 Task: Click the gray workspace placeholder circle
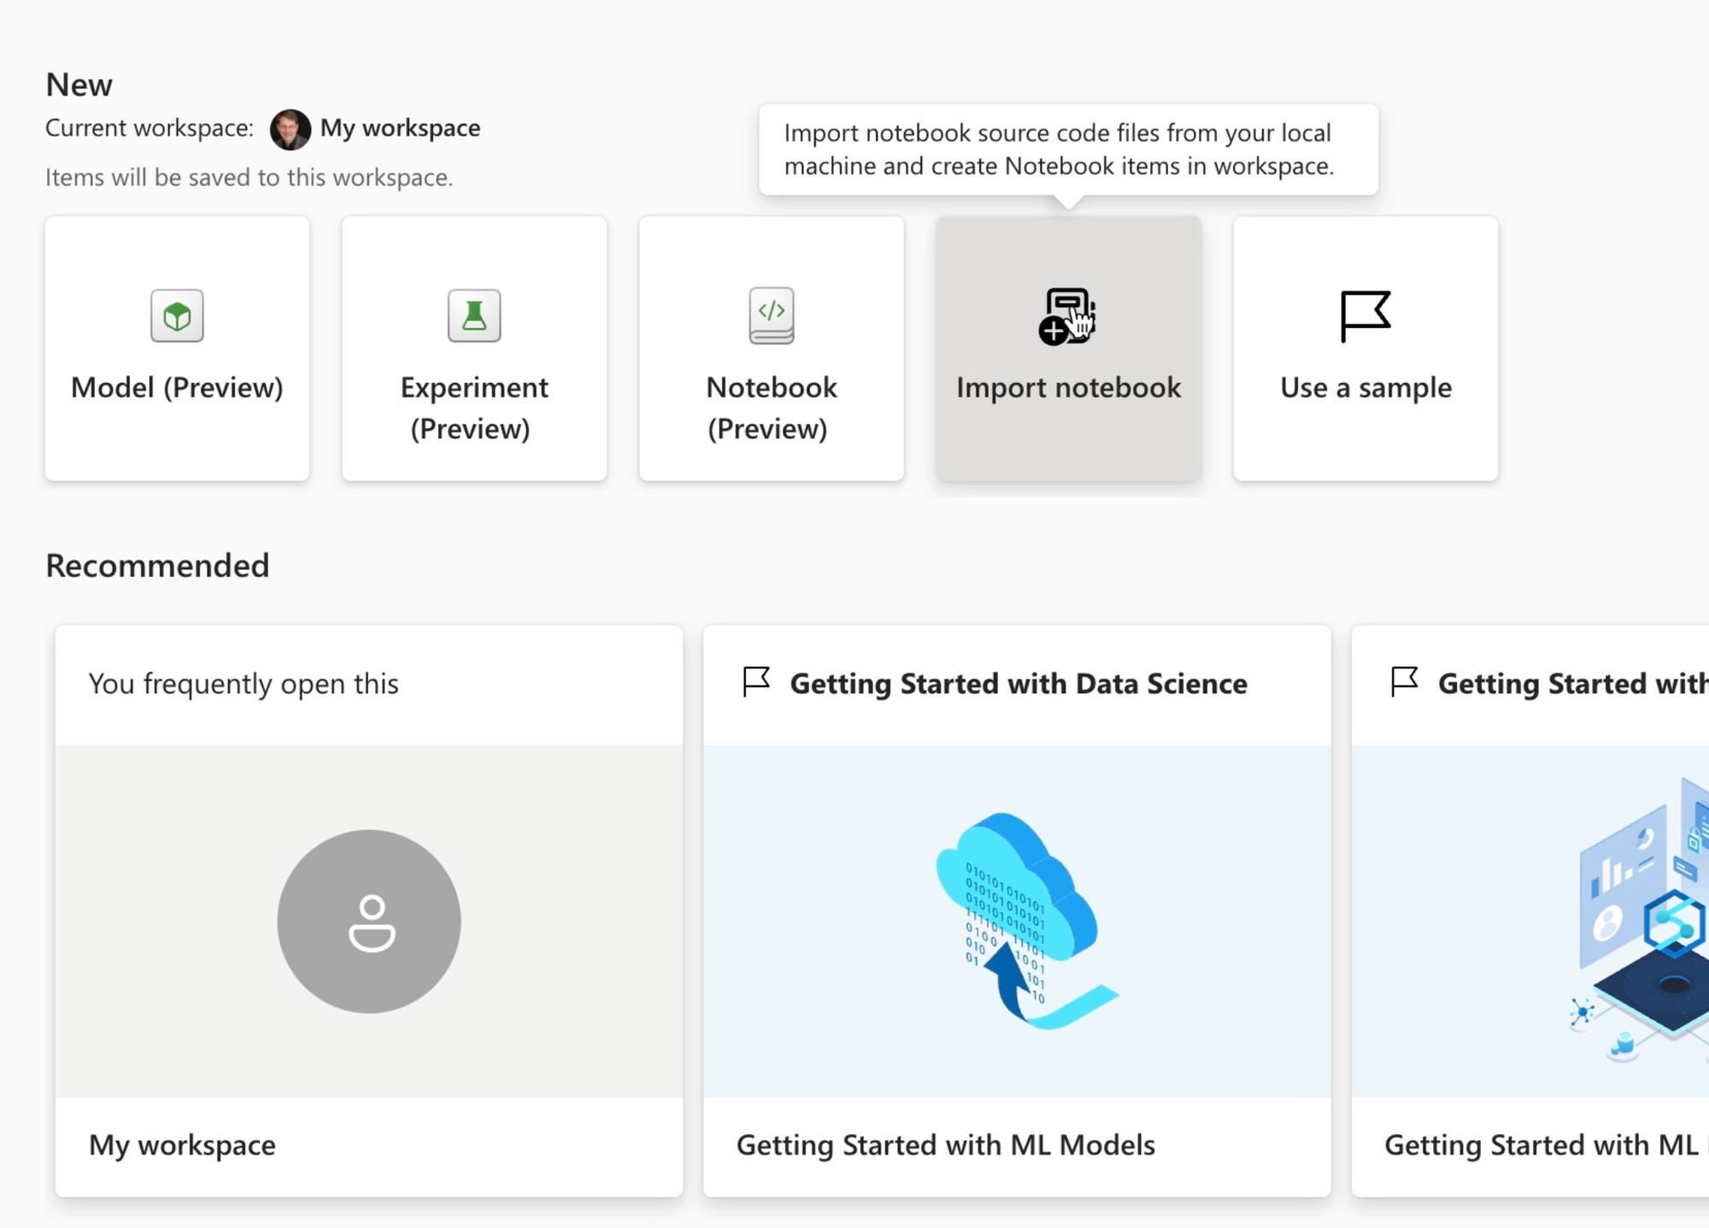369,921
